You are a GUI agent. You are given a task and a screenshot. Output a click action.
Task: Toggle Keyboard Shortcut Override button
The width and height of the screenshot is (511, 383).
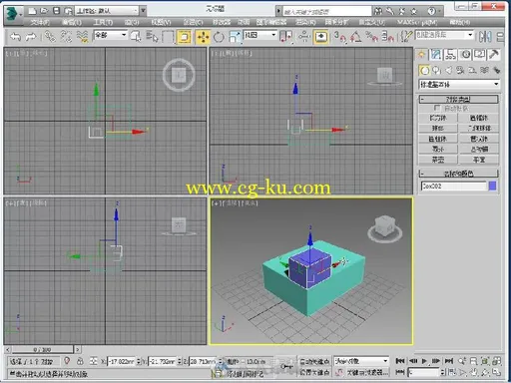click(320, 37)
